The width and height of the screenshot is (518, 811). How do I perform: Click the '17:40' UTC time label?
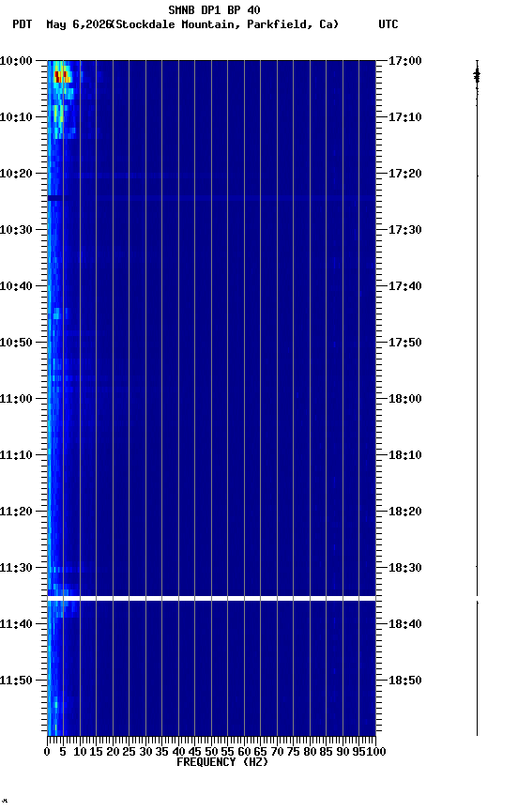coord(405,286)
